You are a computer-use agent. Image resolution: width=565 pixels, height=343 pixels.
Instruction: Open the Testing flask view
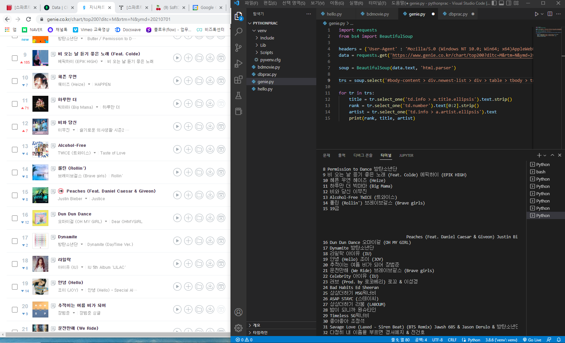[238, 95]
